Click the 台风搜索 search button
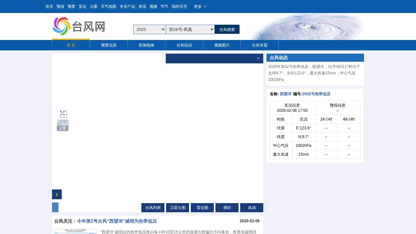This screenshot has width=416, height=234. click(227, 29)
